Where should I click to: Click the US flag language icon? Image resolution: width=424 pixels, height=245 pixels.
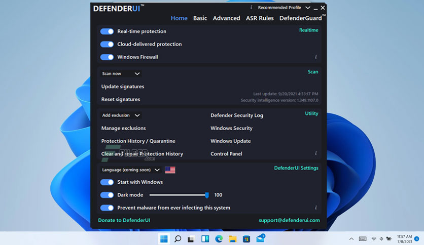click(170, 170)
